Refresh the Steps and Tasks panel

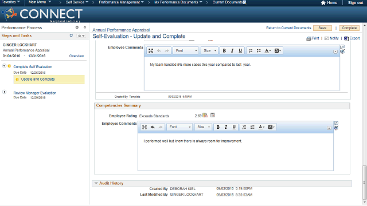[71, 35]
